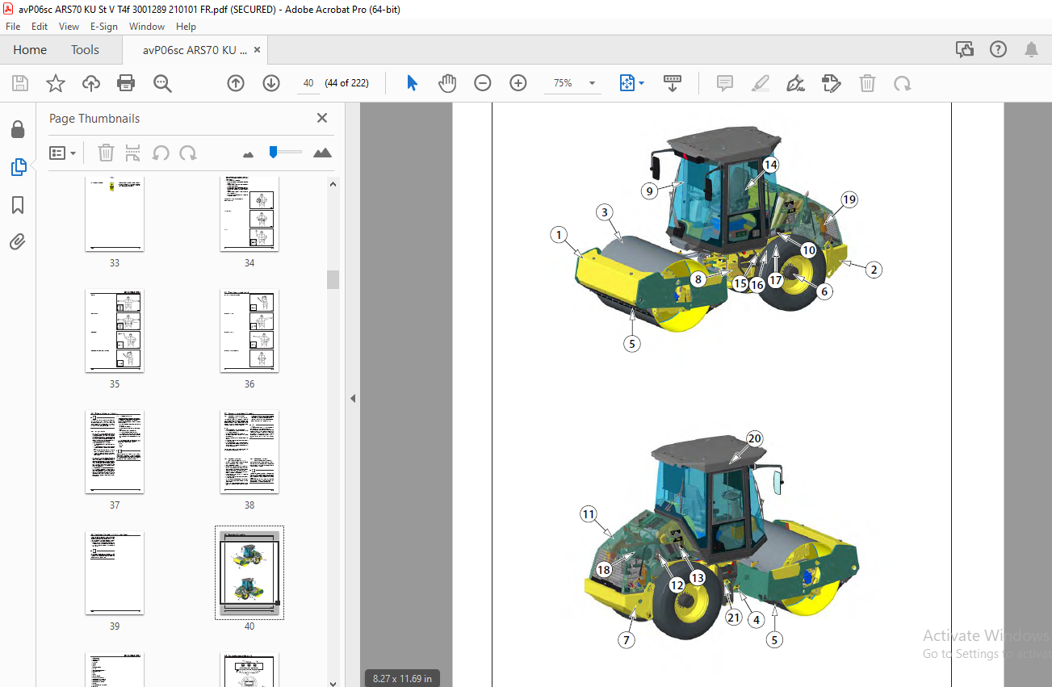Open the File menu
Screen dimensions: 1052x687
pyautogui.click(x=13, y=27)
